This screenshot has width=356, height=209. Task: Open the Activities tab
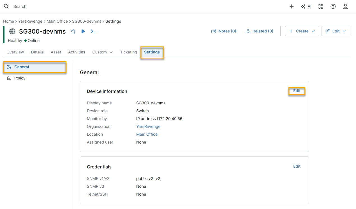click(x=77, y=52)
